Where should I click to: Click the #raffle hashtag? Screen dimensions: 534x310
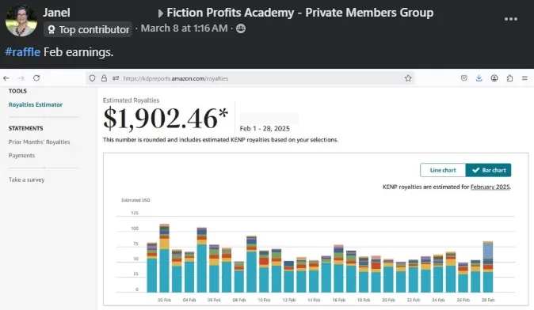23,52
